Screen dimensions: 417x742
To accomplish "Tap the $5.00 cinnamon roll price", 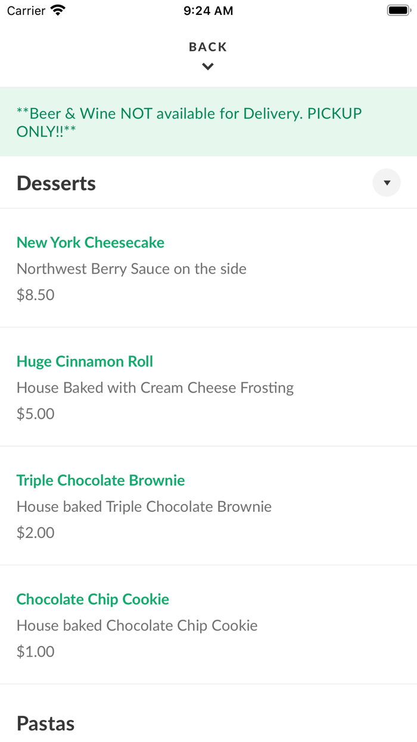I will click(x=36, y=413).
